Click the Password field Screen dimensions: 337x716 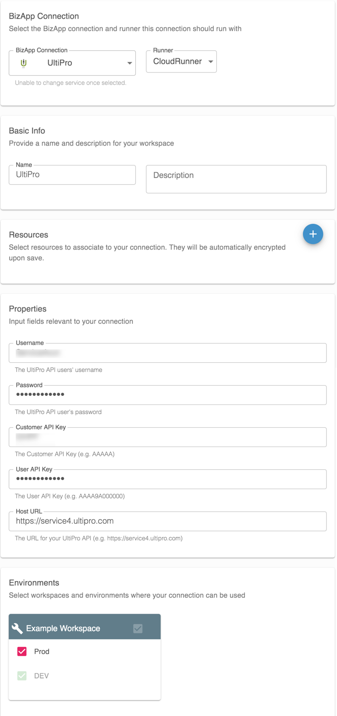(167, 395)
